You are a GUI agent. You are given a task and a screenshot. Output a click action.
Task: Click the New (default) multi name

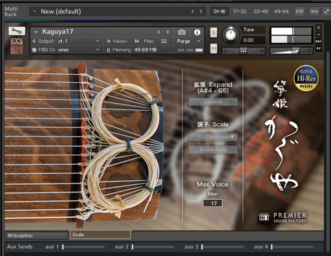coord(61,12)
